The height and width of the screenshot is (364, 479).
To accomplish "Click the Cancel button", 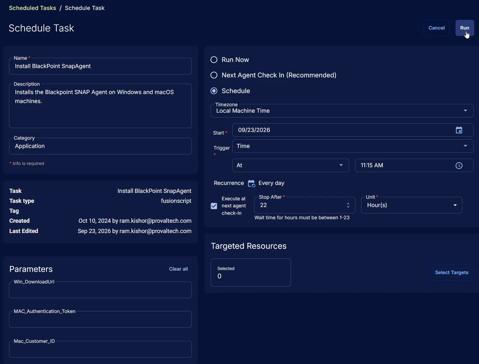I will coord(437,28).
